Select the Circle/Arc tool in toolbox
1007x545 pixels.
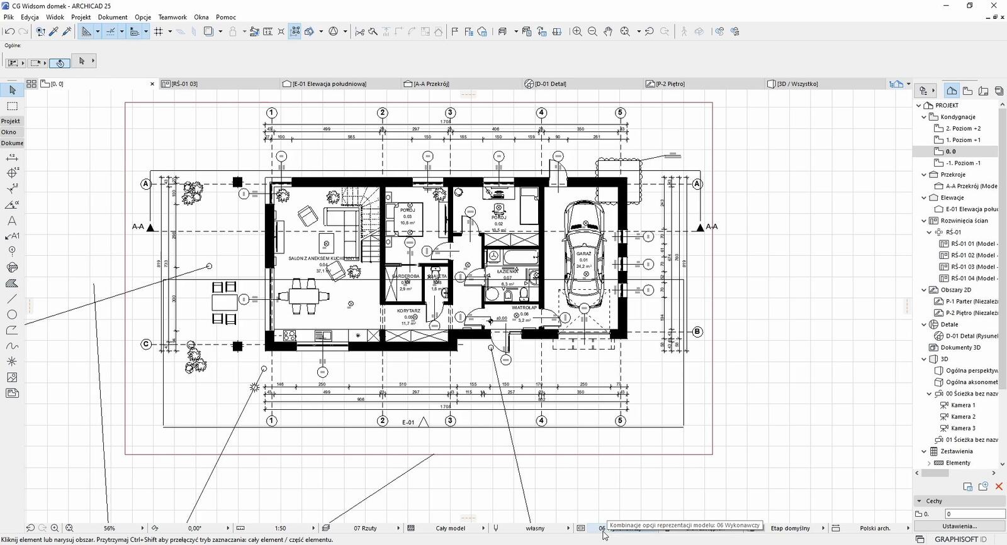click(x=12, y=315)
